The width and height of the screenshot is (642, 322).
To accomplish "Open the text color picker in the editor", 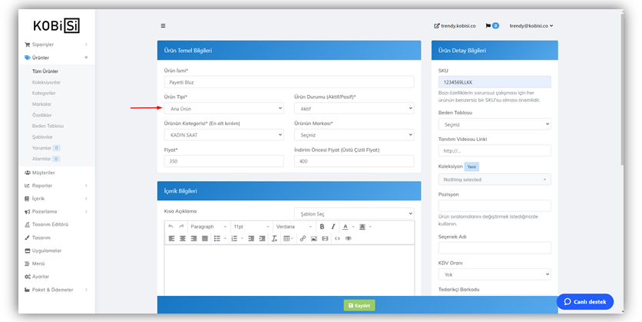I will [x=345, y=227].
